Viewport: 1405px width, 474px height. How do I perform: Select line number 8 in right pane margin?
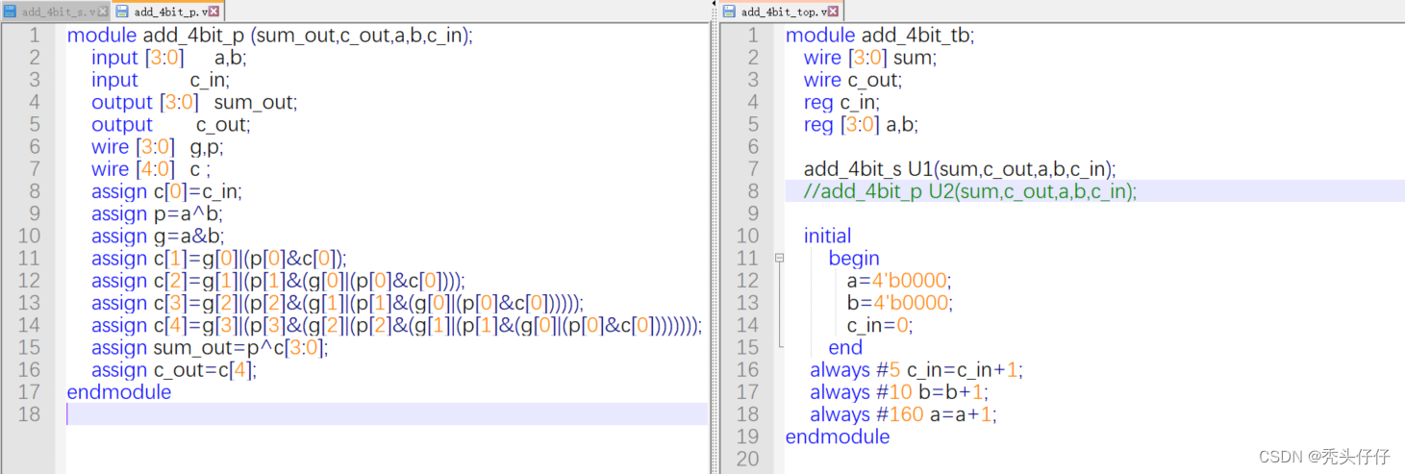click(x=753, y=191)
